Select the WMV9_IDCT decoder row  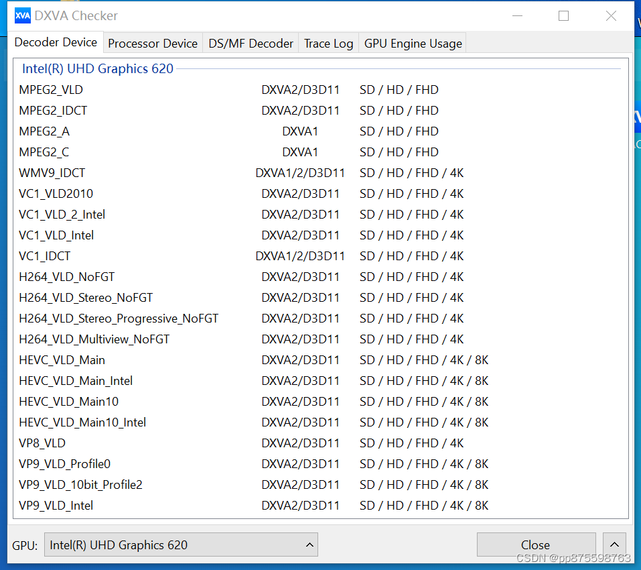[x=320, y=173]
